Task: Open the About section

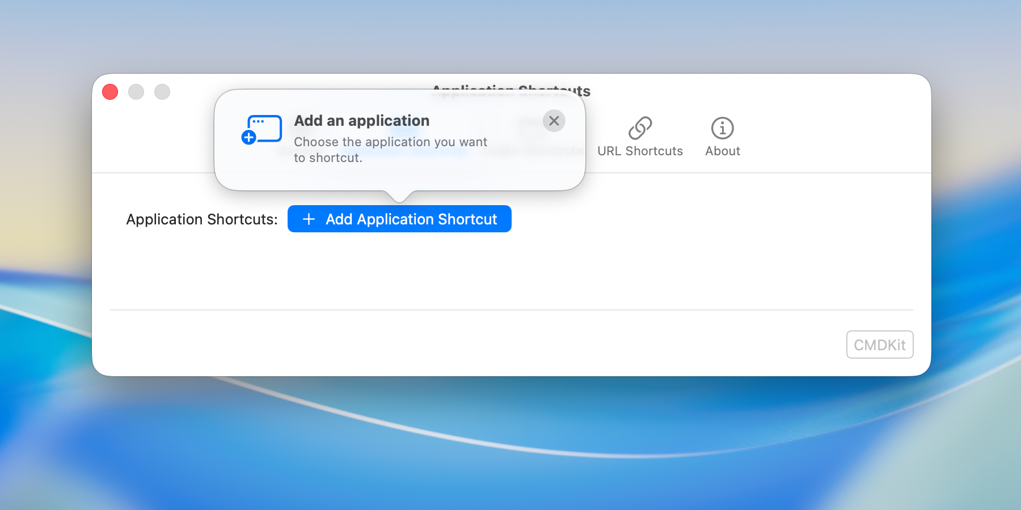Action: tap(722, 136)
